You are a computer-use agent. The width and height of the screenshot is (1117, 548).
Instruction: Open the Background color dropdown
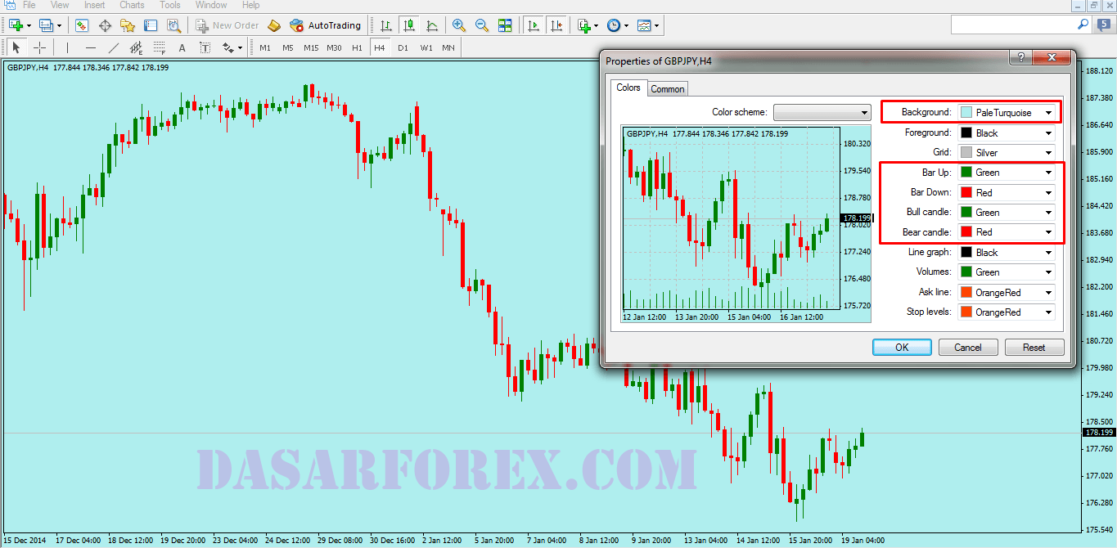[x=1007, y=112]
